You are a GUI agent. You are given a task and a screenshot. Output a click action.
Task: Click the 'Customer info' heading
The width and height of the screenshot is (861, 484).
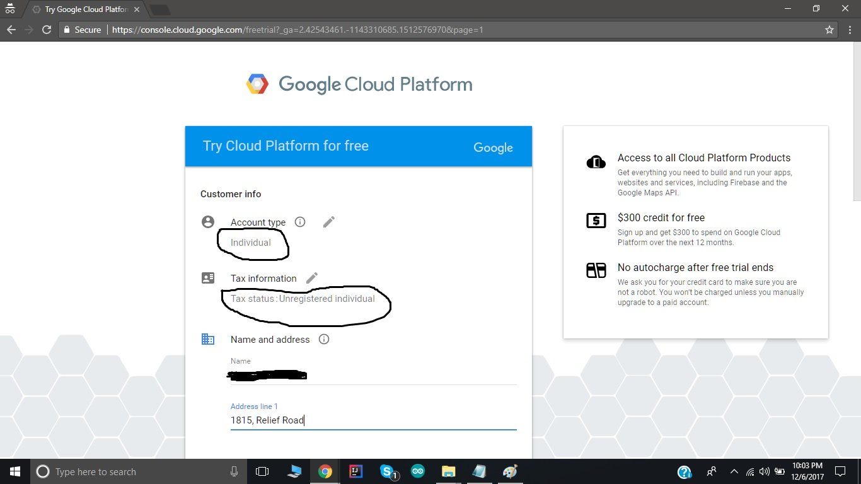231,194
